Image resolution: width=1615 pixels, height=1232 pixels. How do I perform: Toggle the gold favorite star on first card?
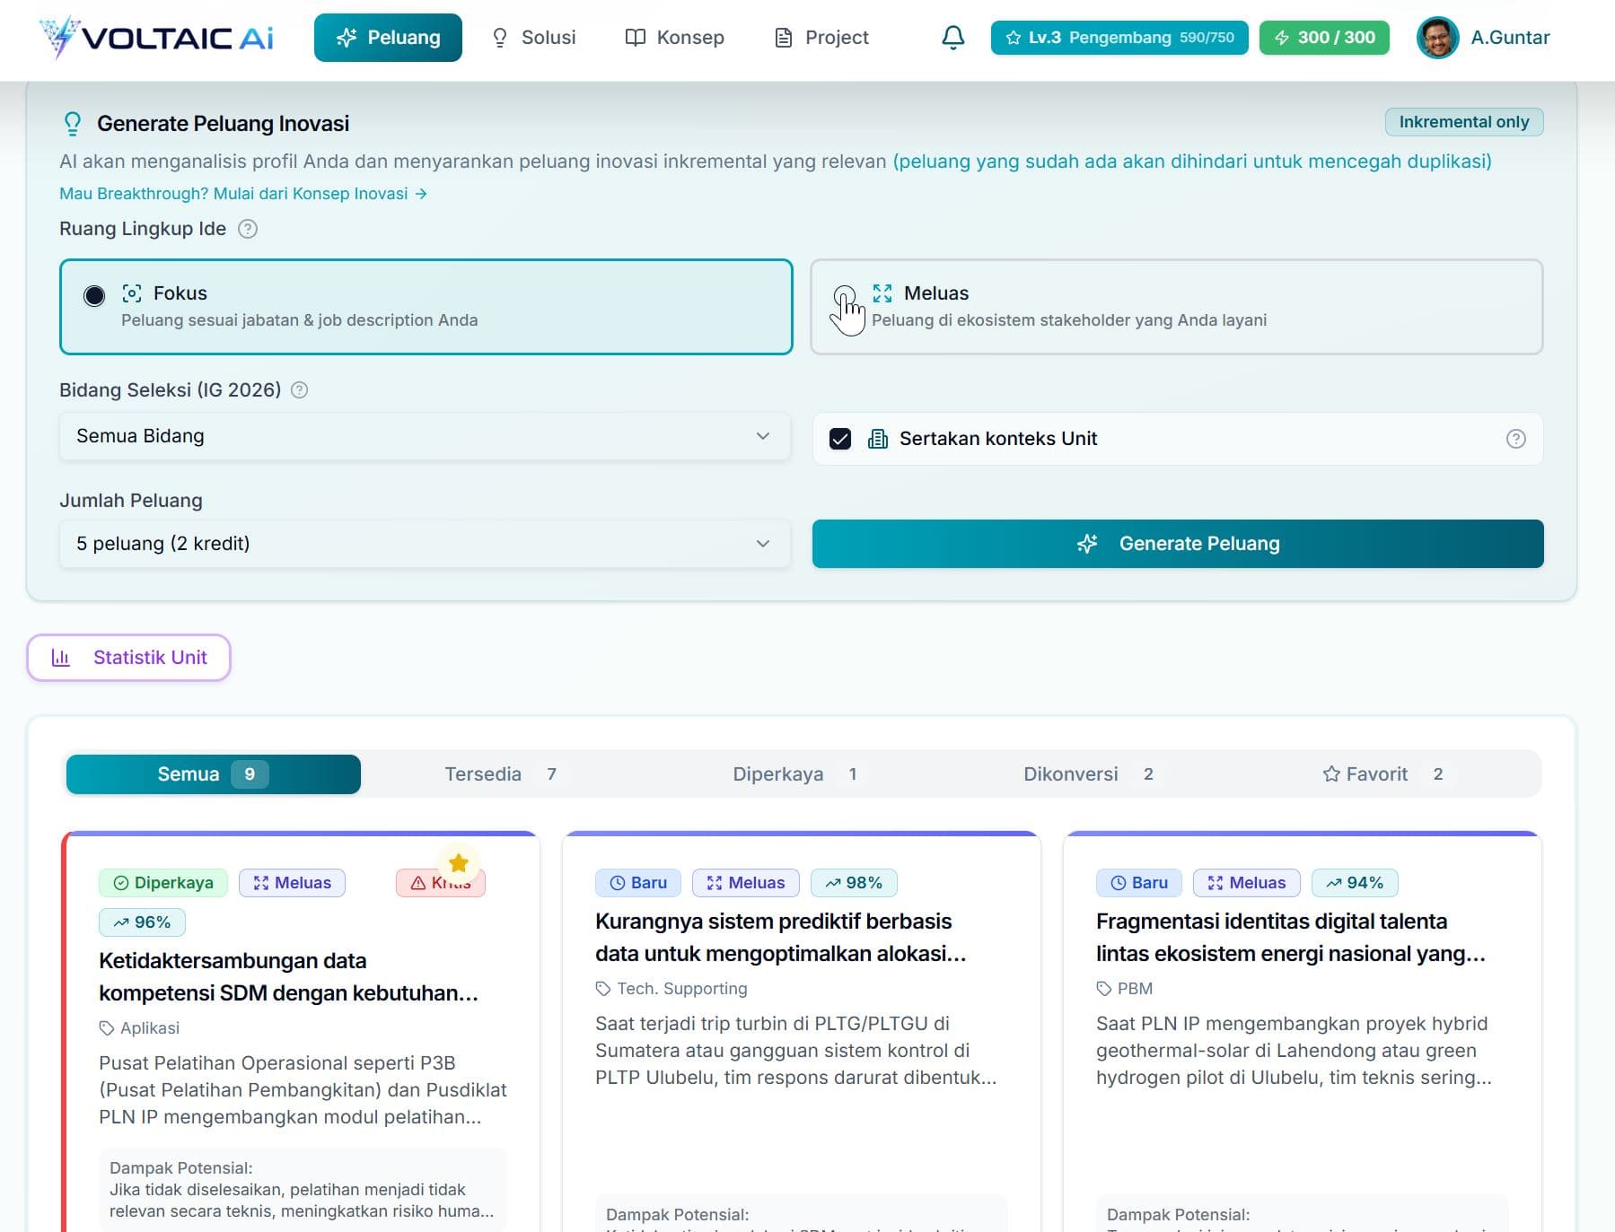[459, 863]
